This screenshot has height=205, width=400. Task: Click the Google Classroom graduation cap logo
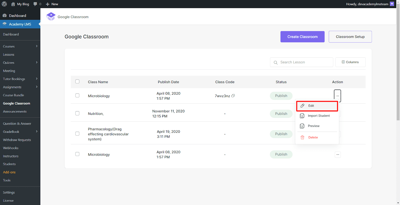click(x=51, y=17)
